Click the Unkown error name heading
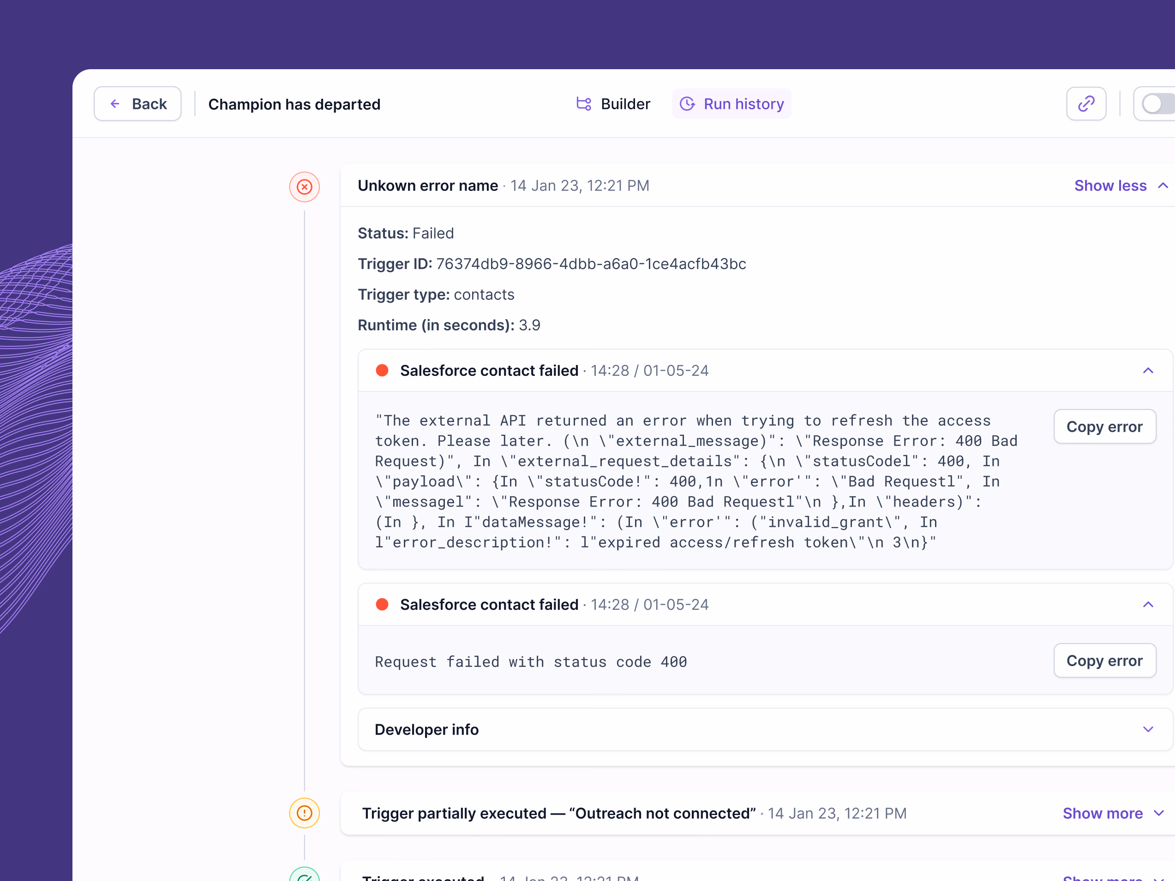The width and height of the screenshot is (1175, 881). (428, 186)
